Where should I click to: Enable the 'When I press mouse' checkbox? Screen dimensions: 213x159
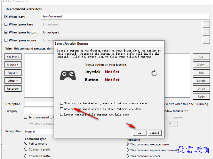(6, 40)
